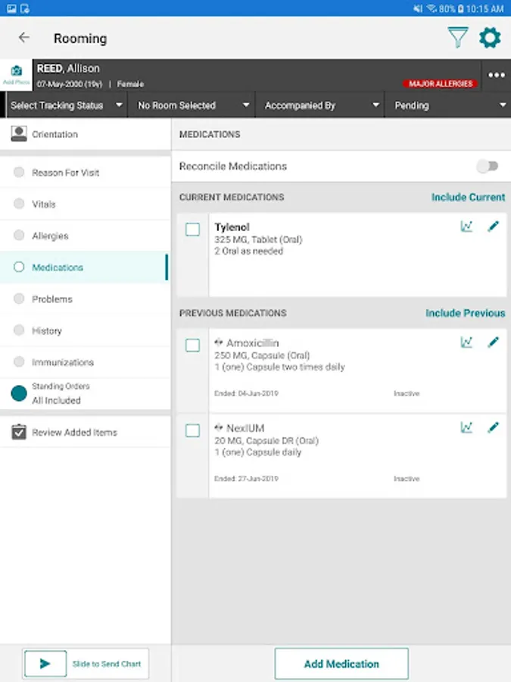
Task: Click the Inactive label on Amoxicillin
Action: (407, 393)
